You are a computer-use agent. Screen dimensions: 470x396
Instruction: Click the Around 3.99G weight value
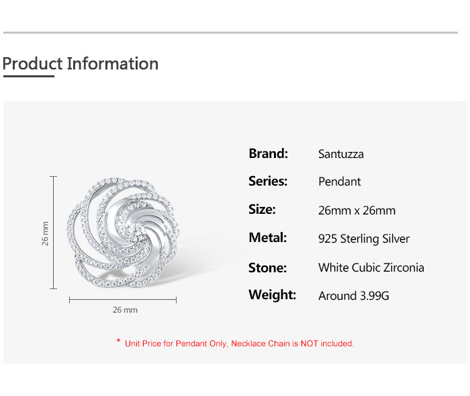click(x=354, y=295)
